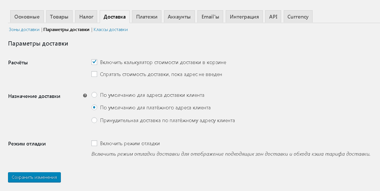Open the Налог tab
This screenshot has width=380, height=191.
[x=86, y=17]
